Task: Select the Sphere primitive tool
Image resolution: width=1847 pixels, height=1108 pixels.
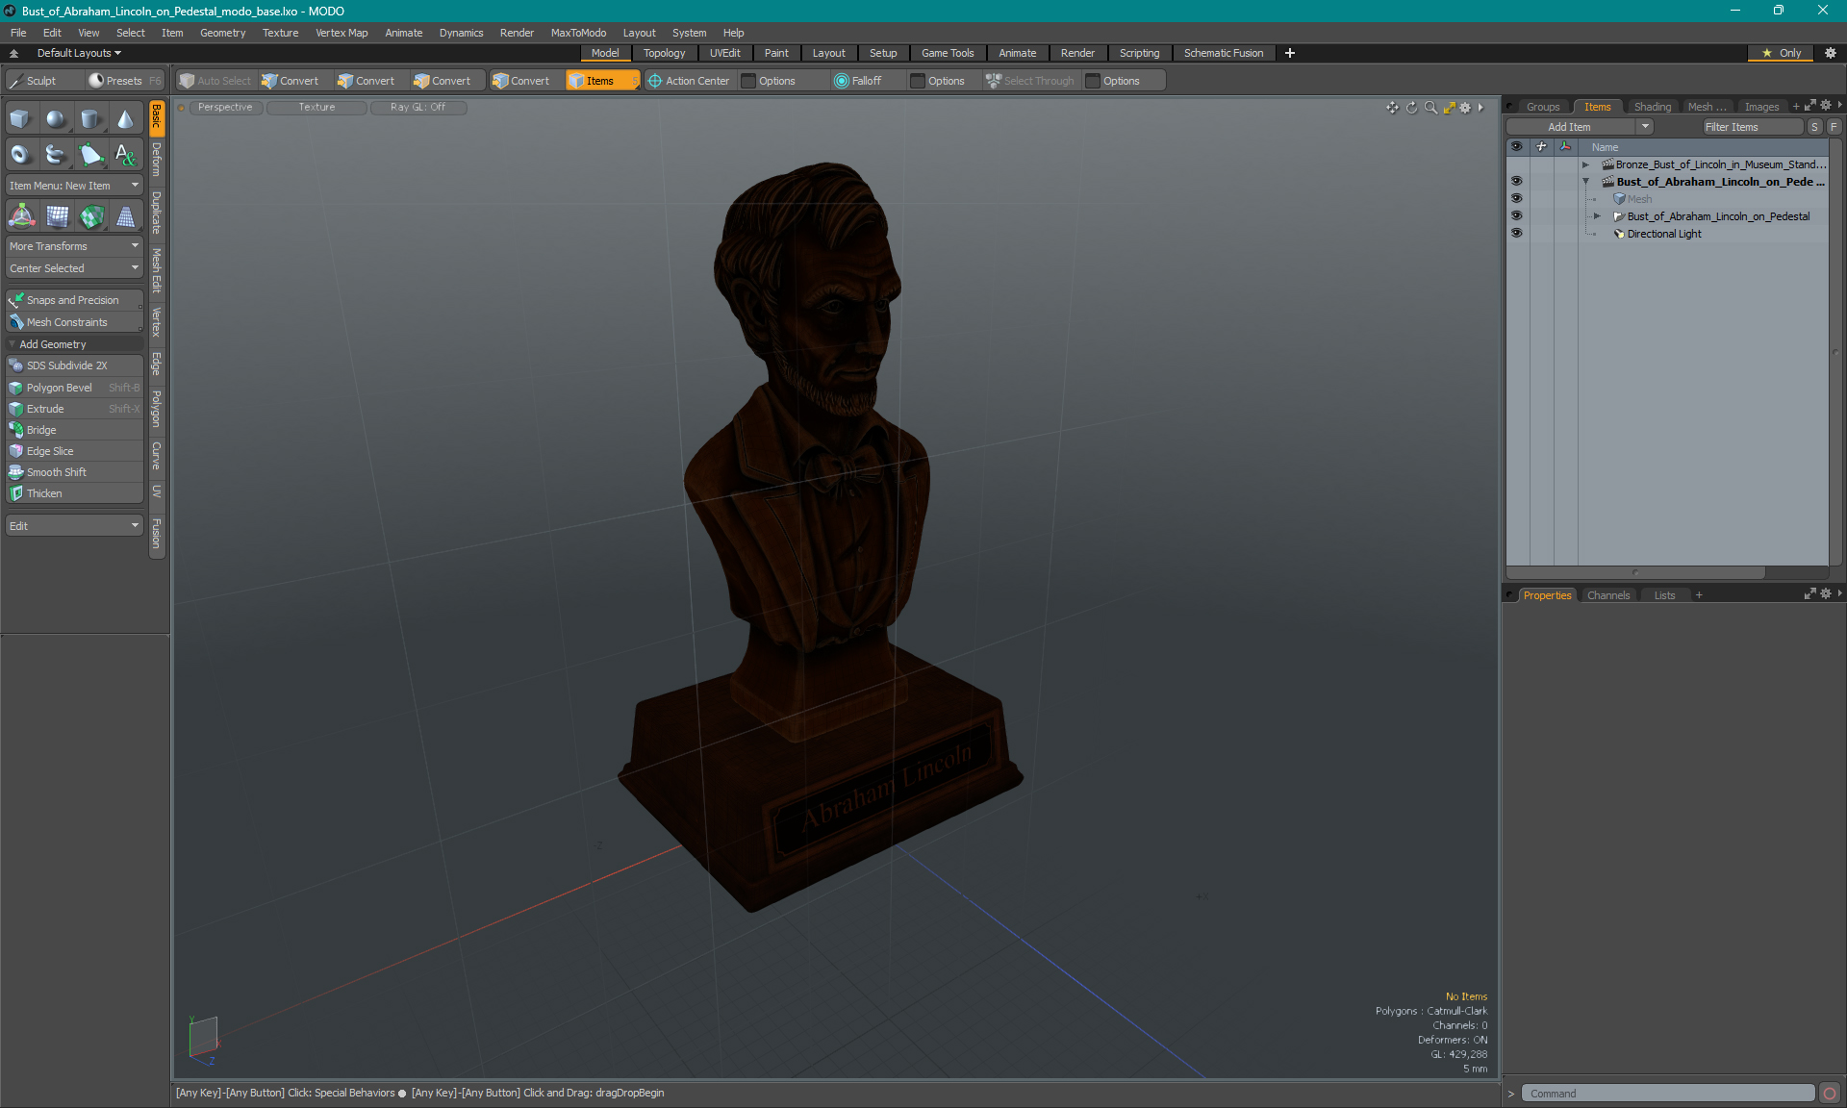Action: [56, 119]
